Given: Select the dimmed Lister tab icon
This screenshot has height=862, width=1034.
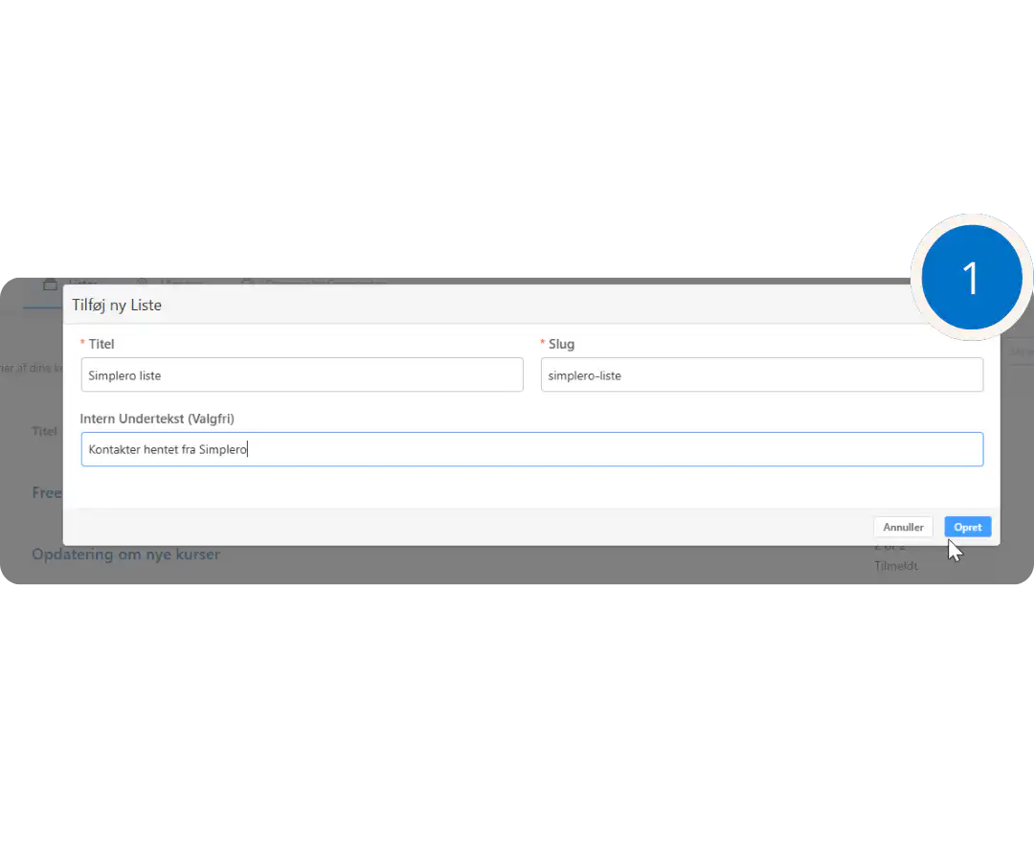Looking at the screenshot, I should 51,283.
